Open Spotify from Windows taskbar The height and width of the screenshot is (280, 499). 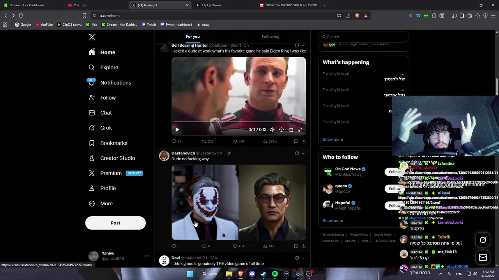click(x=275, y=274)
